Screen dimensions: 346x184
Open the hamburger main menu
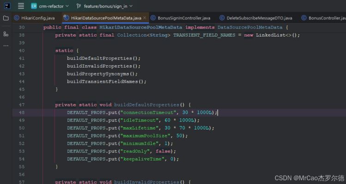(21, 6)
